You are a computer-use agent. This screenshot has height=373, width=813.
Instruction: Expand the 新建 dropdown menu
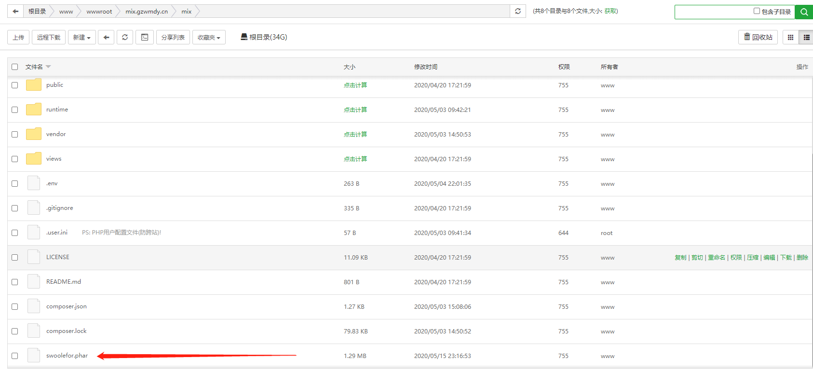tap(81, 37)
